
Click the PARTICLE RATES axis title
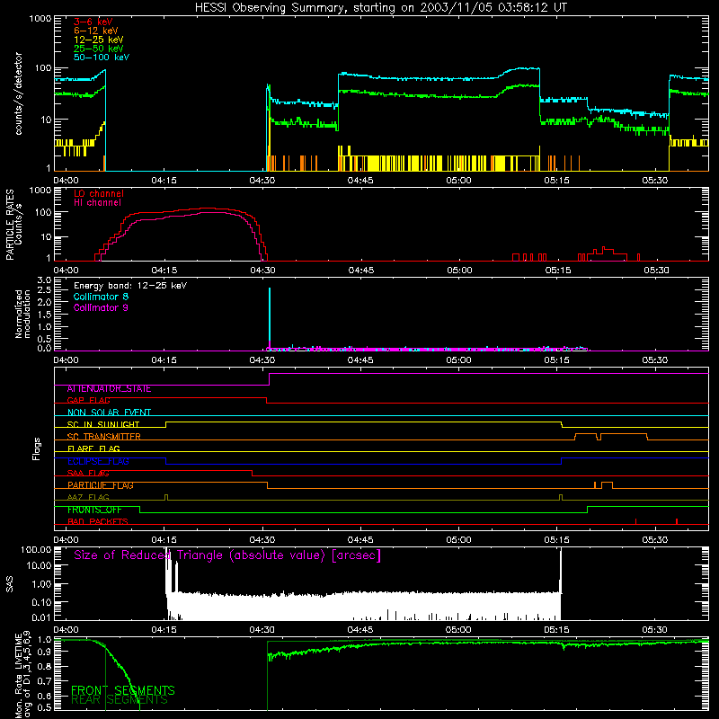(10, 224)
